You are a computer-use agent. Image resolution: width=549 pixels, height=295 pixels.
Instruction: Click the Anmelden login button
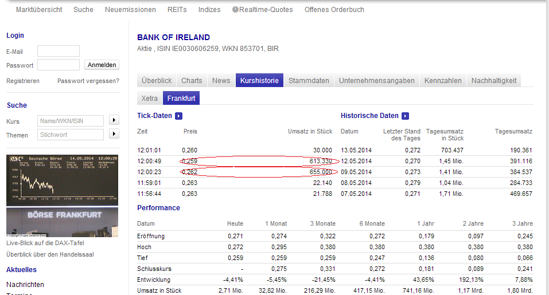click(x=102, y=65)
